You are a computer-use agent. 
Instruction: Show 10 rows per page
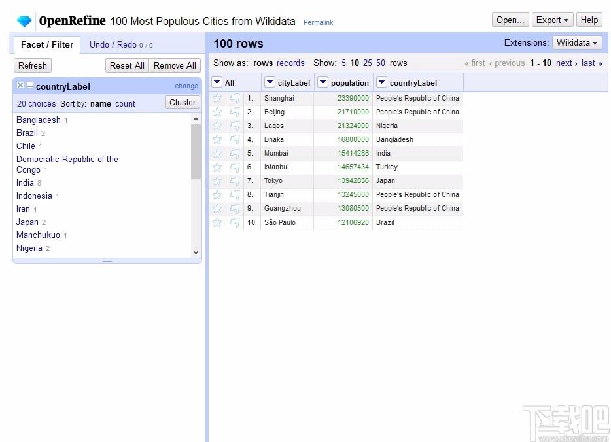(x=355, y=63)
